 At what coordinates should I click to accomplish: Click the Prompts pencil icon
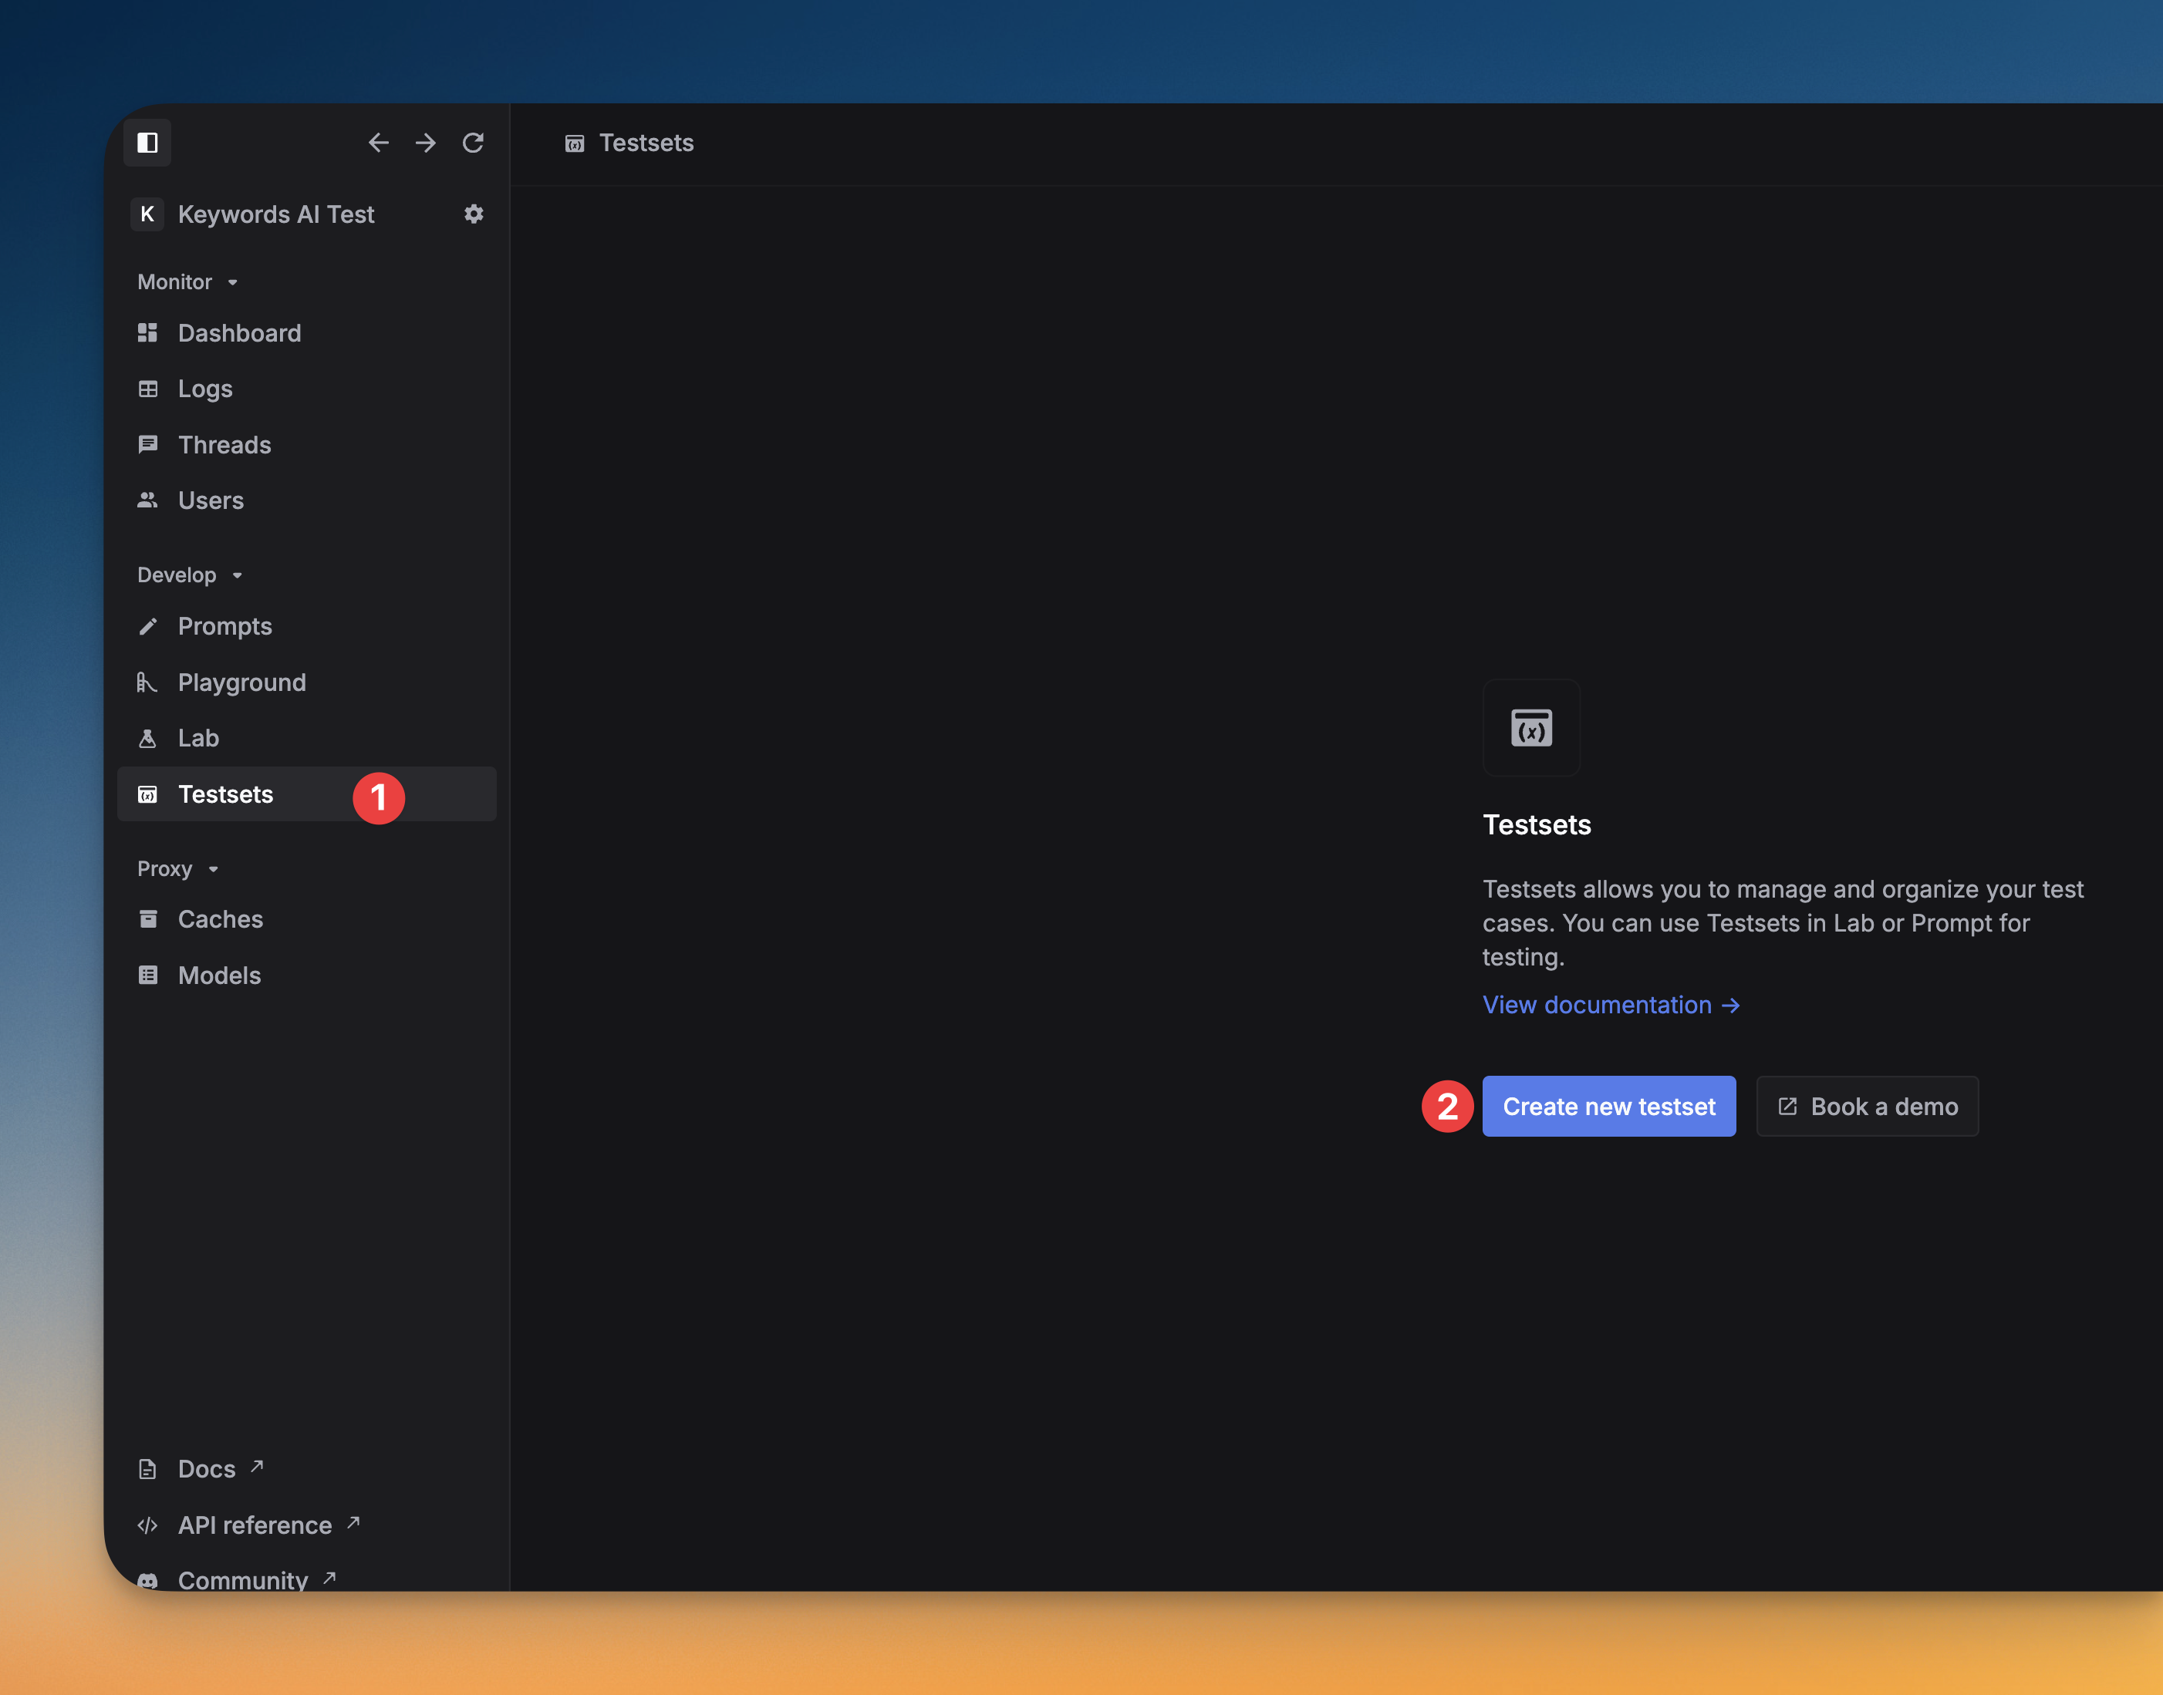148,626
